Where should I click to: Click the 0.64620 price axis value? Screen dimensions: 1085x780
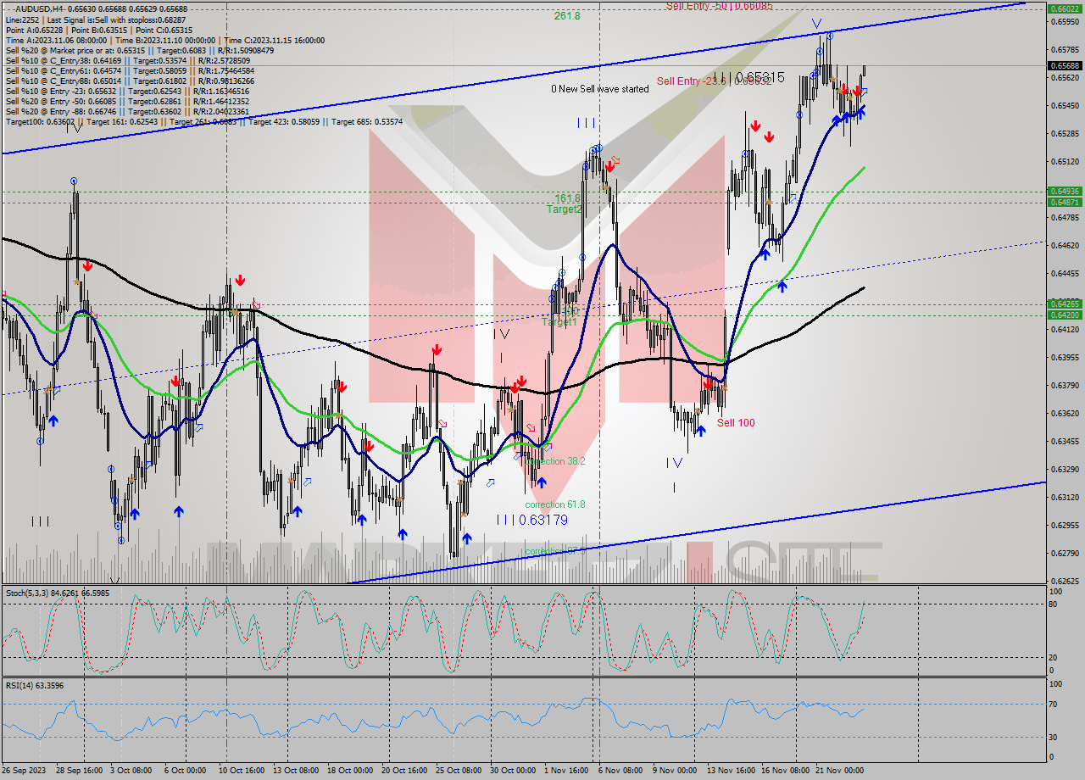point(1065,246)
